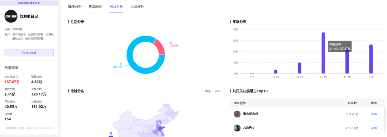Open 详情 for 九边Pro
387x137 pixels.
click(x=374, y=128)
